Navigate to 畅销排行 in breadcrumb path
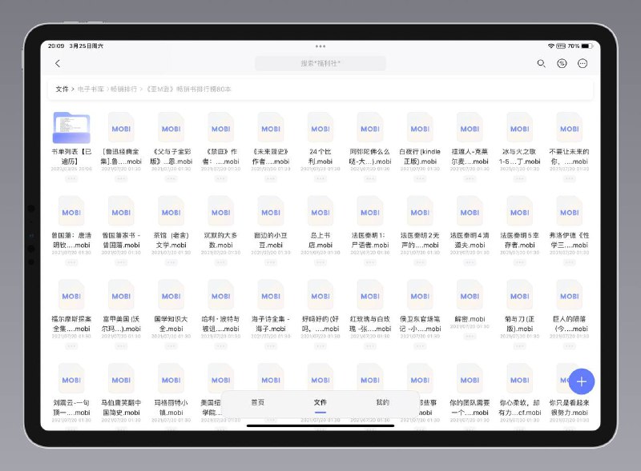641x471 pixels. click(124, 90)
